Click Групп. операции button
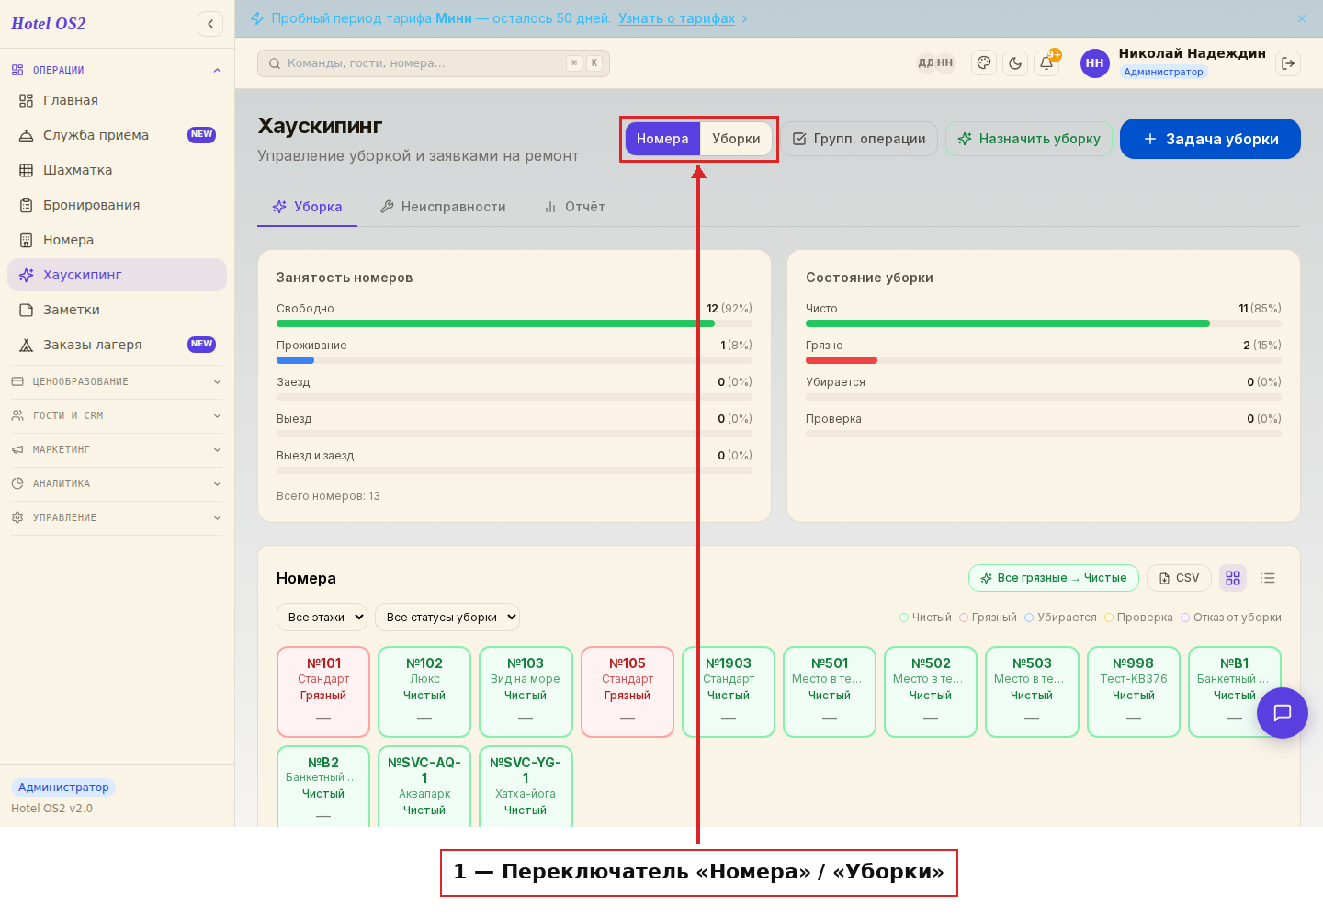This screenshot has height=918, width=1323. (x=859, y=139)
